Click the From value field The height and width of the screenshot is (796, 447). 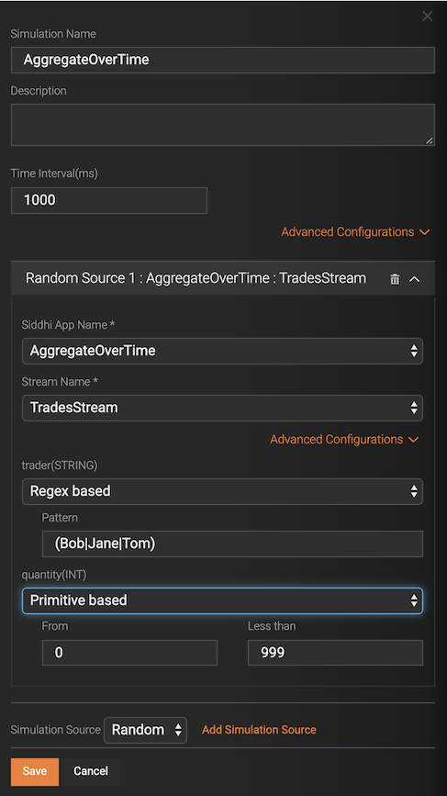pos(130,653)
